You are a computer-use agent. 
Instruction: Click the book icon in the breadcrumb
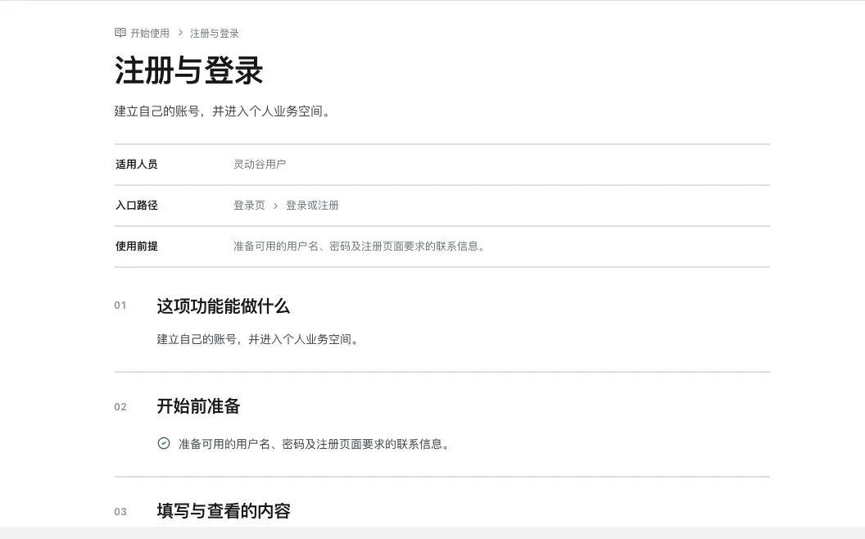(120, 33)
